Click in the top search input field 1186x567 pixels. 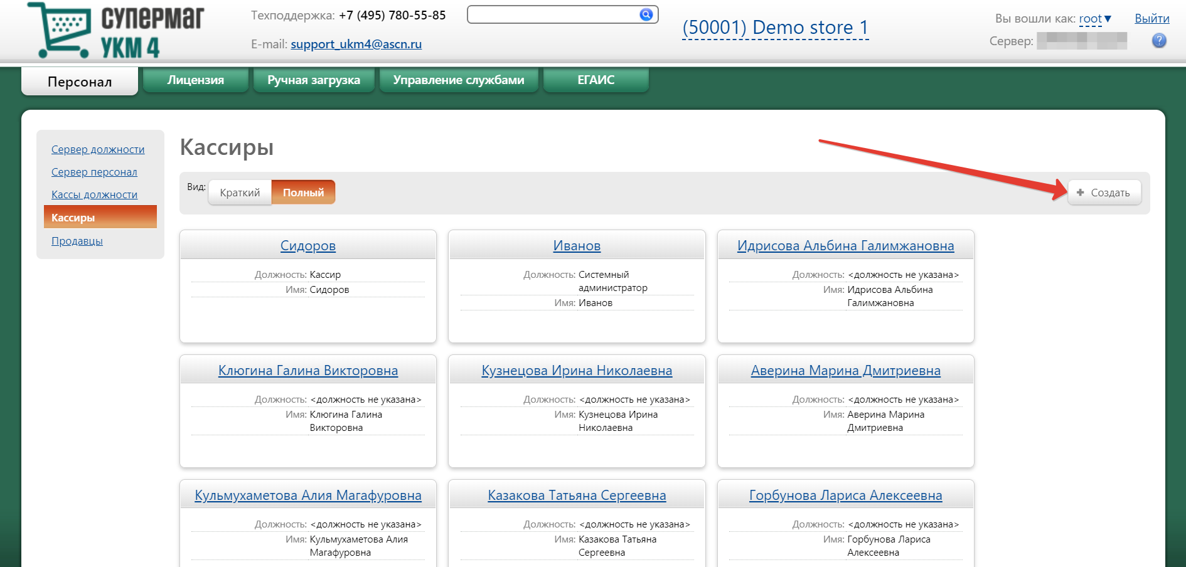coord(553,14)
